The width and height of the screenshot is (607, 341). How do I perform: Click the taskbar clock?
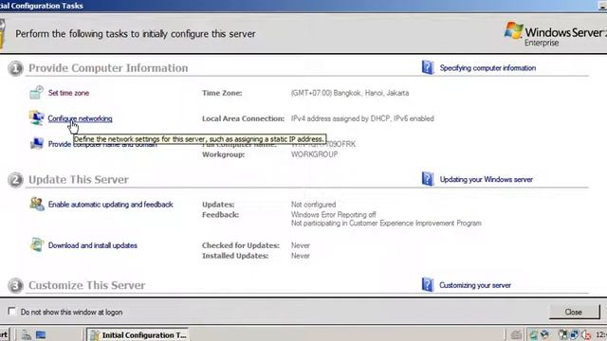coord(601,334)
